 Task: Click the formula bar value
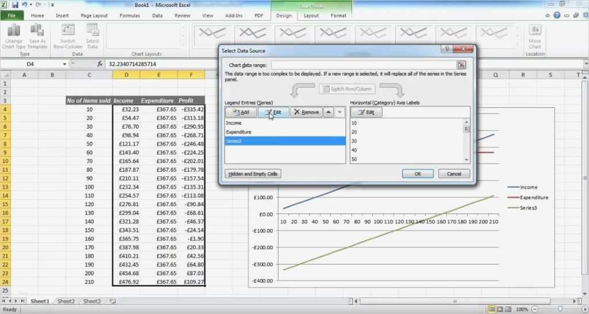132,64
